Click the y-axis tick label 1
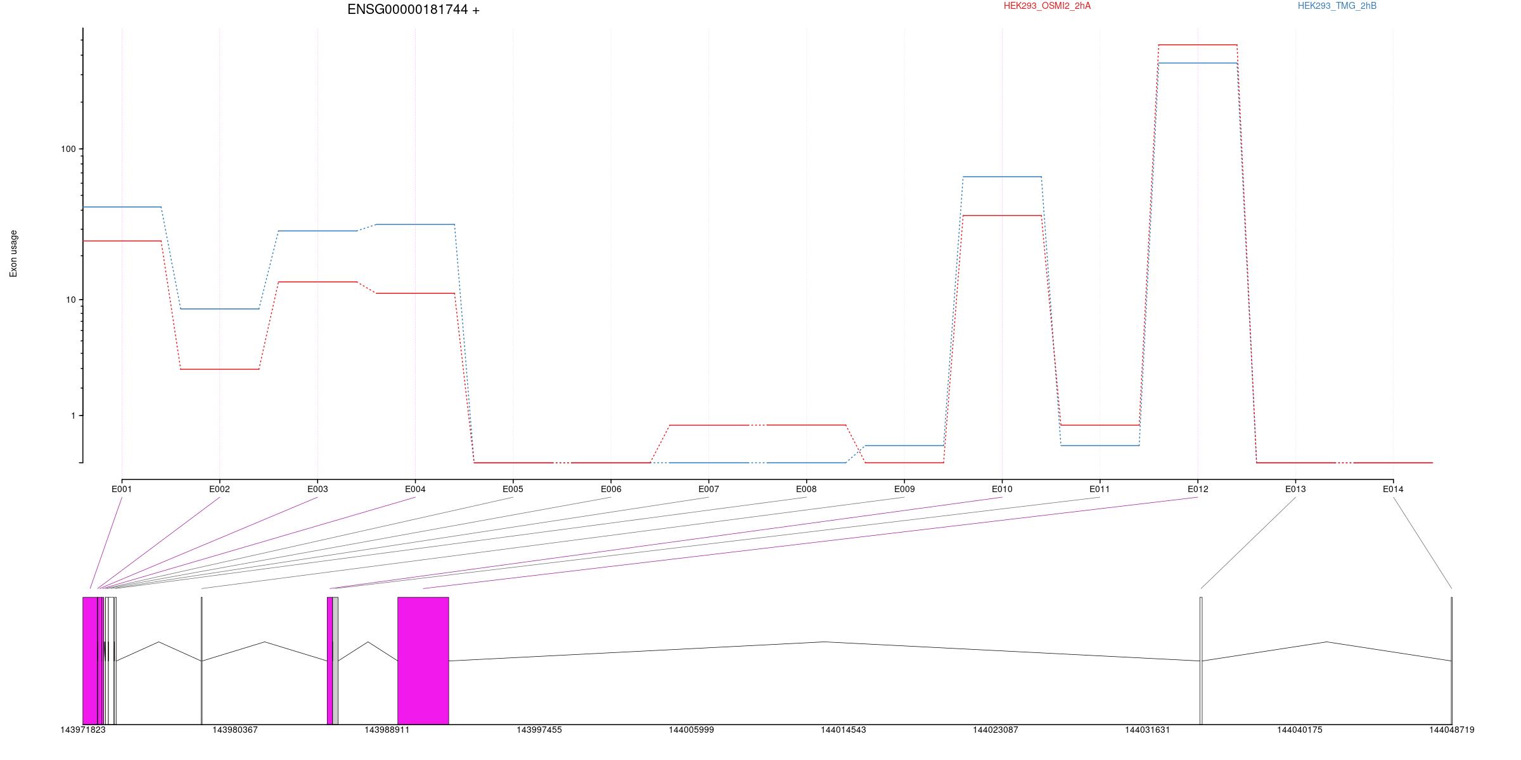The width and height of the screenshot is (1521, 760). point(72,415)
